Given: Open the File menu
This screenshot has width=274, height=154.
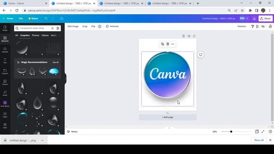Looking at the screenshot, I should pyautogui.click(x=21, y=18).
